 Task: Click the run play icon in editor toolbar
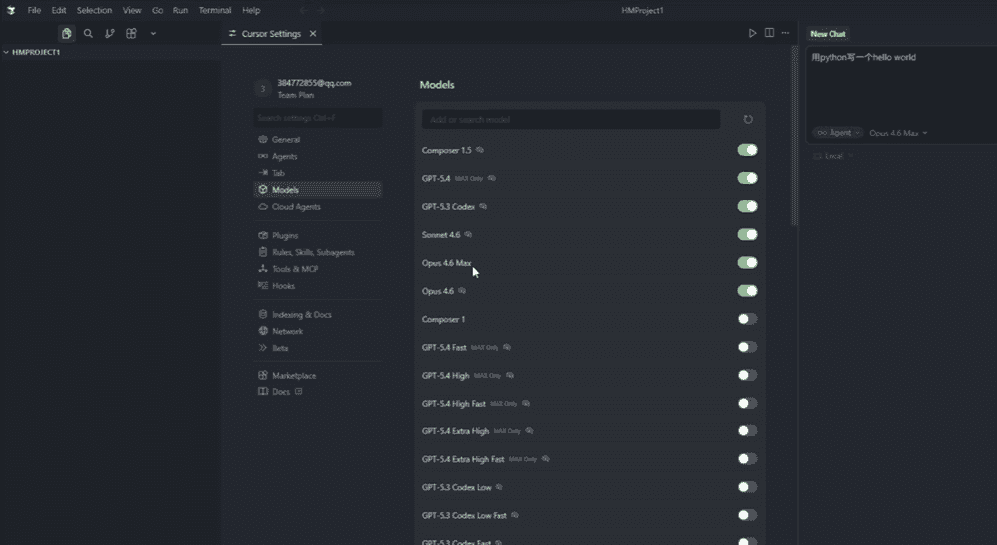pyautogui.click(x=753, y=33)
